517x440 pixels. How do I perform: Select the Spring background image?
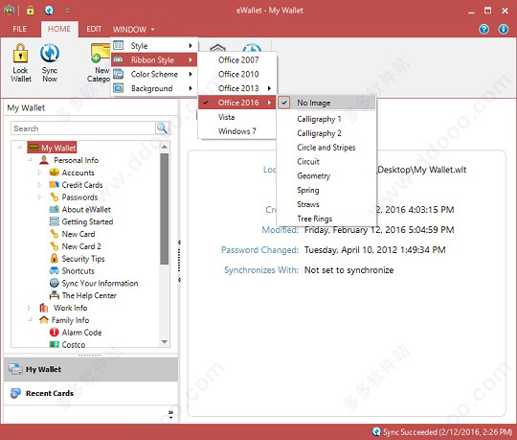coord(308,190)
